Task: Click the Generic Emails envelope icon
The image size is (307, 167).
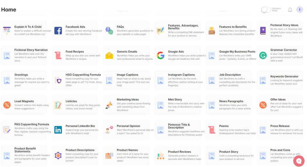Action: (109, 56)
